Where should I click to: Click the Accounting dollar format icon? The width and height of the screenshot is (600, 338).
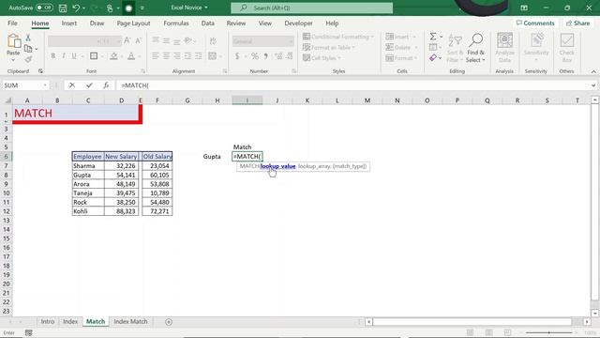click(237, 56)
